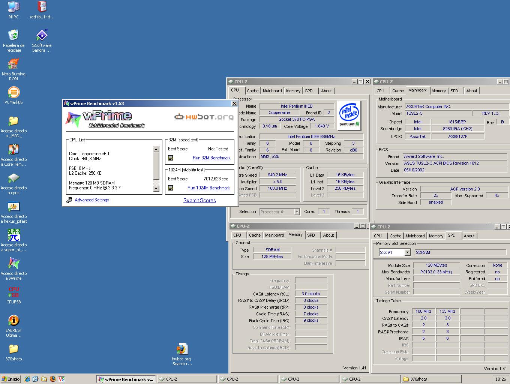The height and width of the screenshot is (384, 510).
Task: Select SPD tab in the Mainboard CPU-Z window
Action: click(x=454, y=91)
